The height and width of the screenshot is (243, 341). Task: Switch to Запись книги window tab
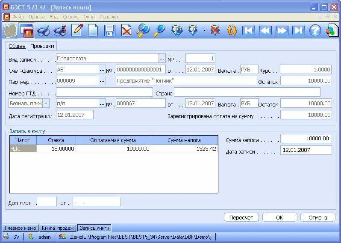94,228
